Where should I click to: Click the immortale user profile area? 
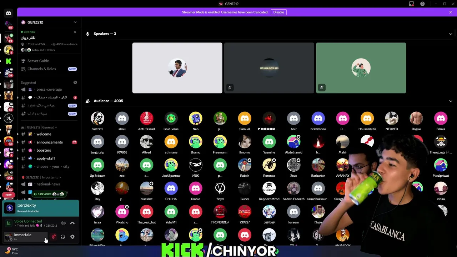click(25, 236)
